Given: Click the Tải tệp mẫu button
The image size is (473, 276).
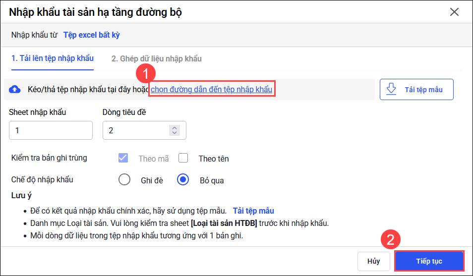Looking at the screenshot, I should (416, 89).
